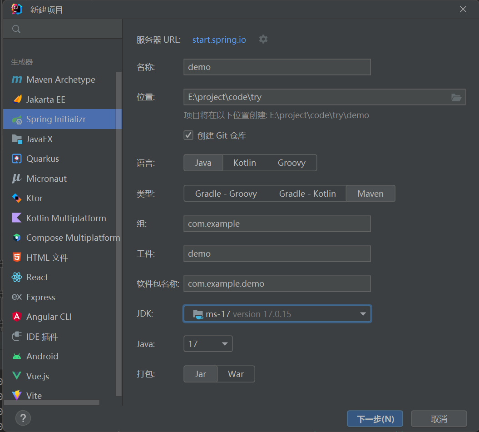The image size is (479, 432).
Task: Click the HTML5 shield icon
Action: pos(17,258)
